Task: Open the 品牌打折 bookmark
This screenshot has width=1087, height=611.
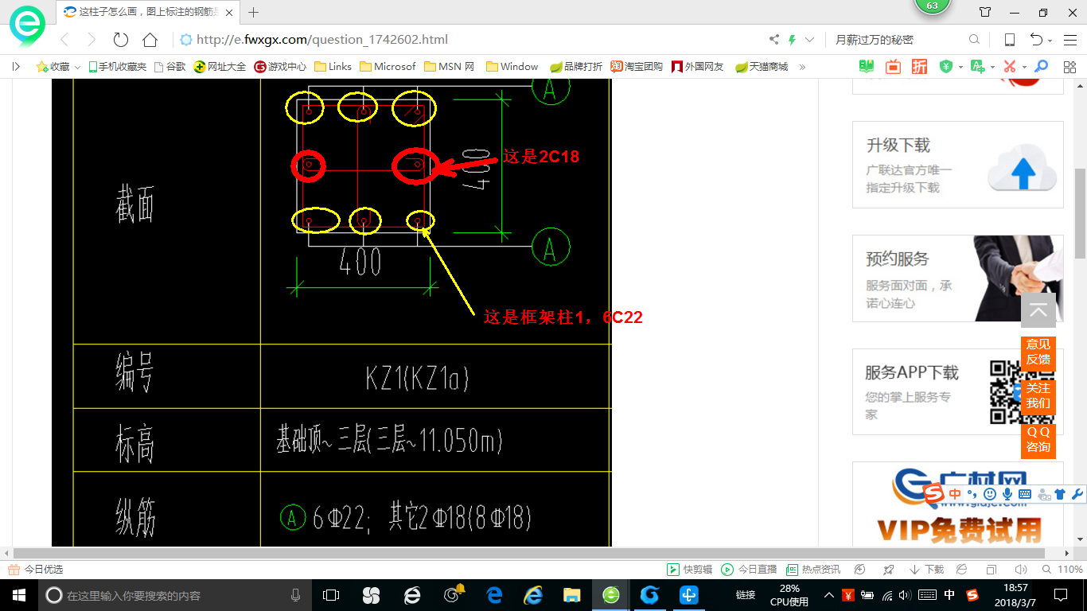Action: pyautogui.click(x=576, y=67)
